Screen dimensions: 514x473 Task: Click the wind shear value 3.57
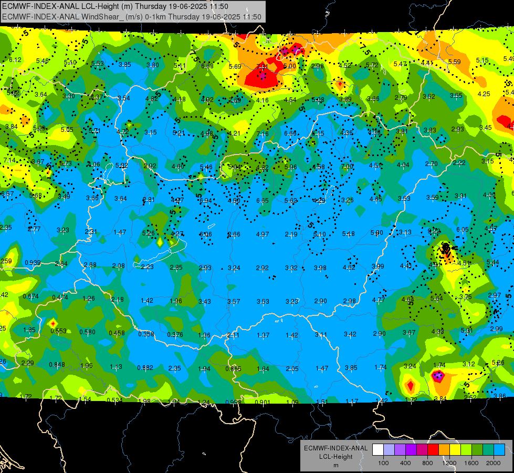click(234, 301)
